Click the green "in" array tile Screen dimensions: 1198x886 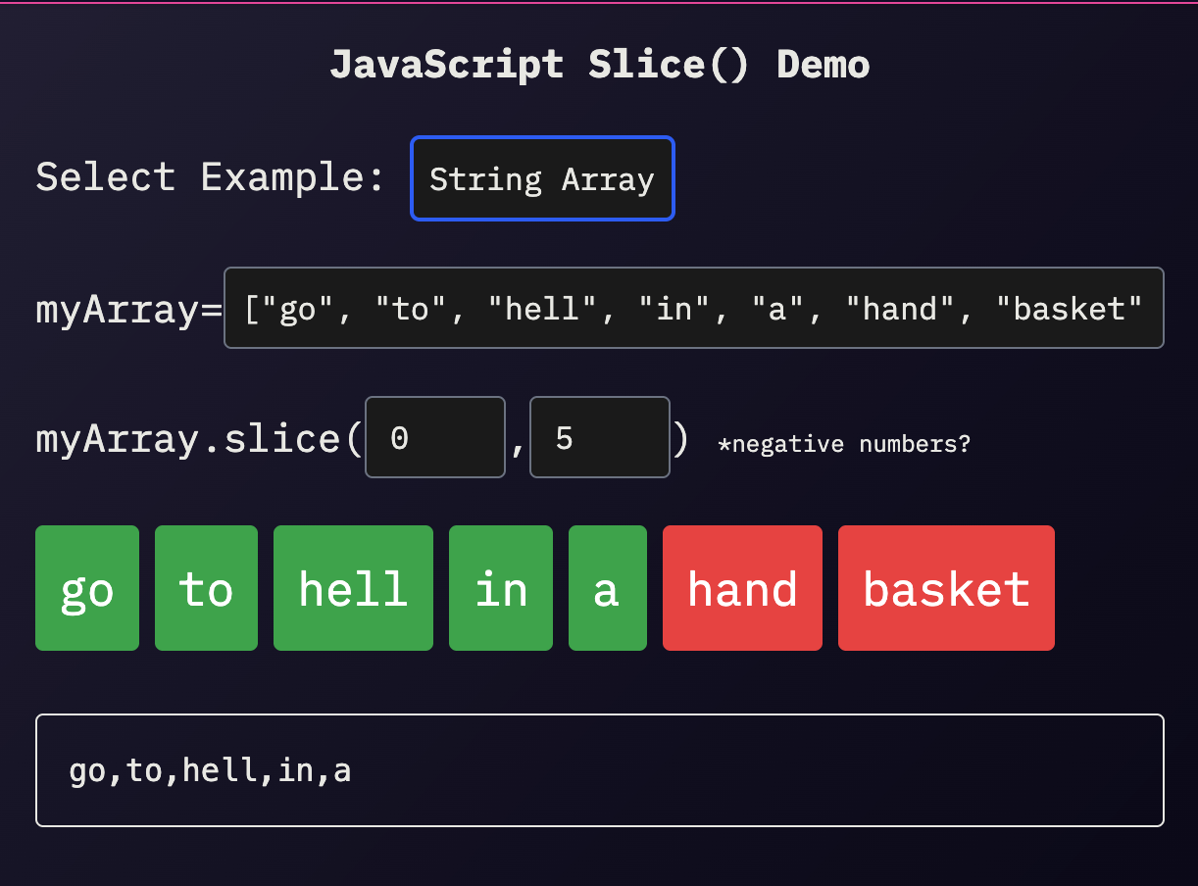click(x=501, y=588)
